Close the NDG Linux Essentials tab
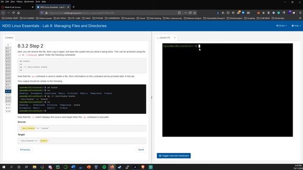Image resolution: width=303 pixels, height=170 pixels. [68, 7]
